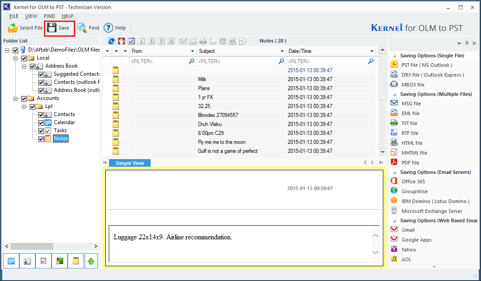Uncheck the Local folder checkbox
This screenshot has height=281, width=481.
click(x=24, y=58)
